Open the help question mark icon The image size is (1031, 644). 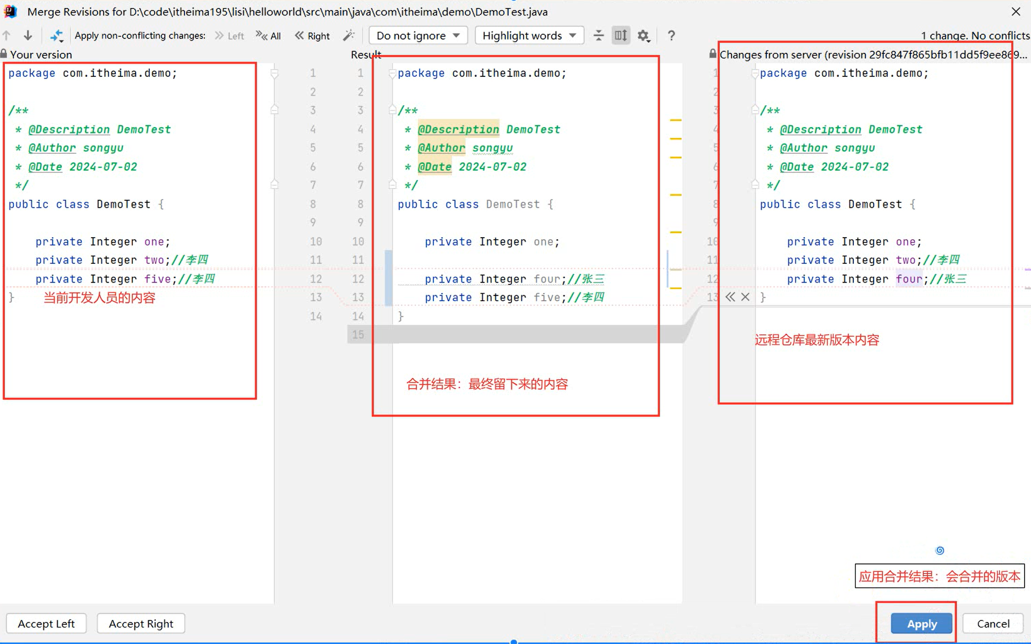671,35
